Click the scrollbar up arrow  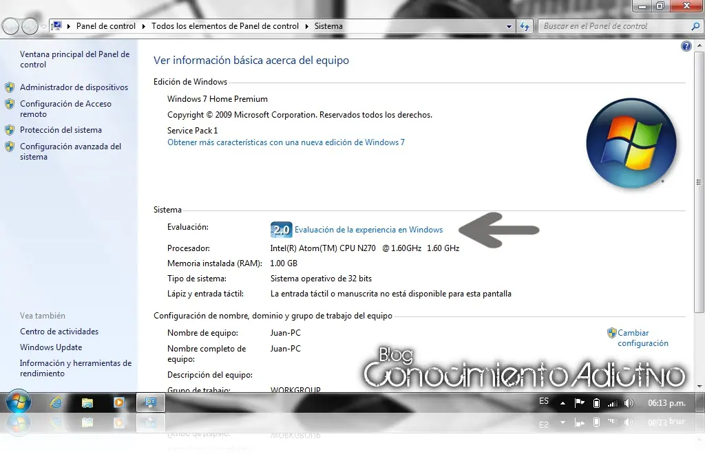tap(699, 46)
